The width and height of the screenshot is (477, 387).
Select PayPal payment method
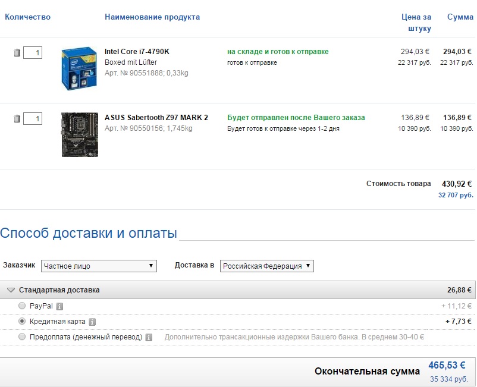[22, 306]
